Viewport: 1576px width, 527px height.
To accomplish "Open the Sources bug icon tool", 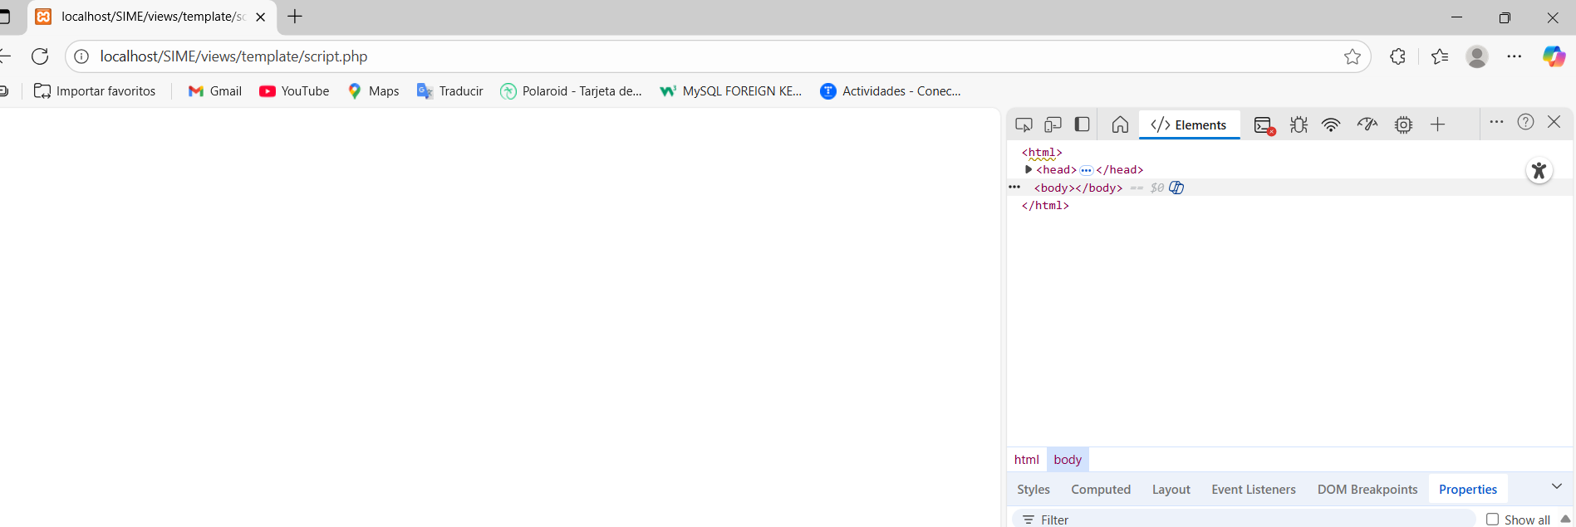I will click(1299, 124).
